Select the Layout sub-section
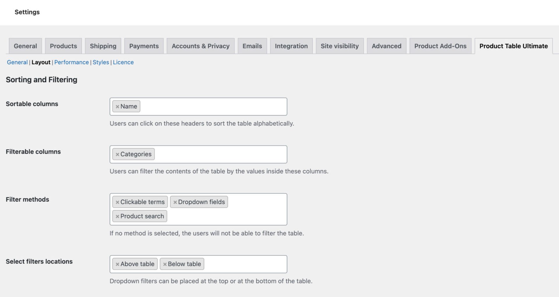The width and height of the screenshot is (559, 297). (41, 62)
